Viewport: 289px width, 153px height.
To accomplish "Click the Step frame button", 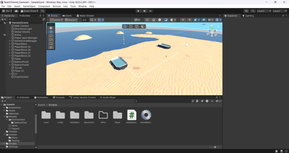I will point(151,11).
